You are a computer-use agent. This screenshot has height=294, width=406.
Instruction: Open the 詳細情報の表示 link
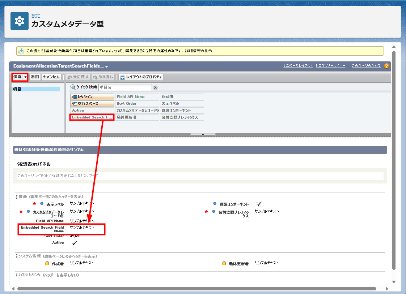click(x=198, y=51)
